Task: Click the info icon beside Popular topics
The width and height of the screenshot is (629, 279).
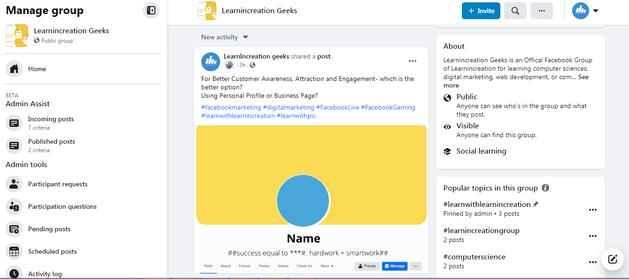Action: [545, 188]
